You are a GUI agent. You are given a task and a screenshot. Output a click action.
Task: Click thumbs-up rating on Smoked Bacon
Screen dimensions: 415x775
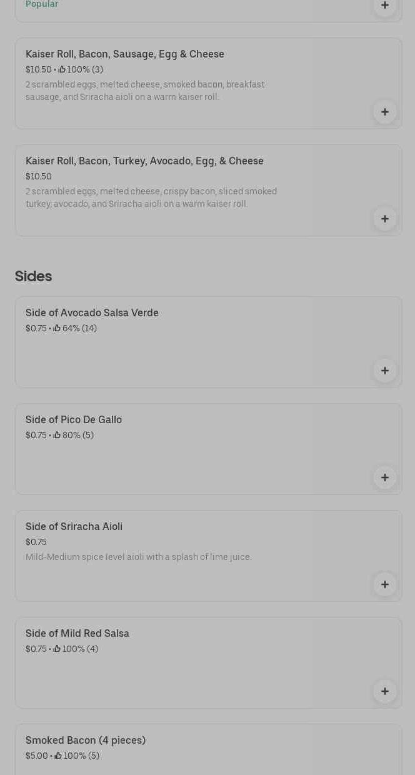pos(58,756)
